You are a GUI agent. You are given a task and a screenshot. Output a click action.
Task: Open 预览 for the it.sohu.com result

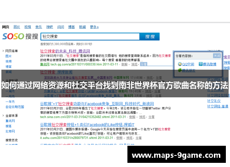coord(129,138)
